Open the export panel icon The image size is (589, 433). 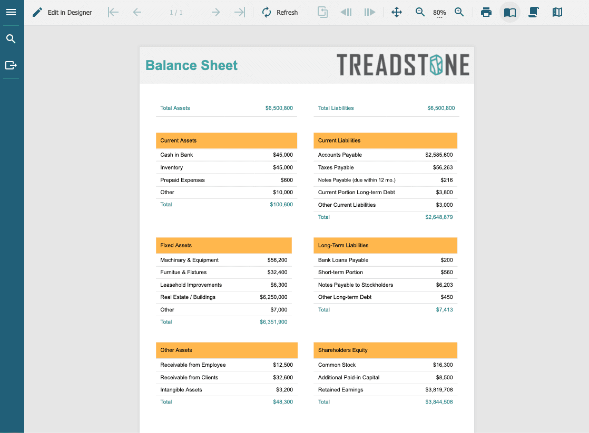[11, 65]
